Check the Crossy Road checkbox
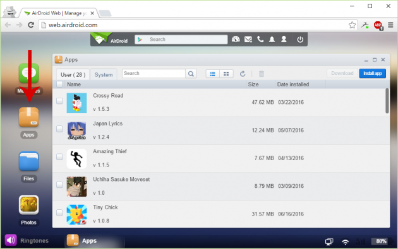This screenshot has height=249, width=398. [x=59, y=101]
